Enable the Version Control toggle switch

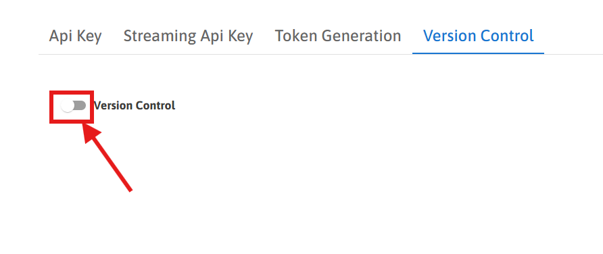[73, 105]
